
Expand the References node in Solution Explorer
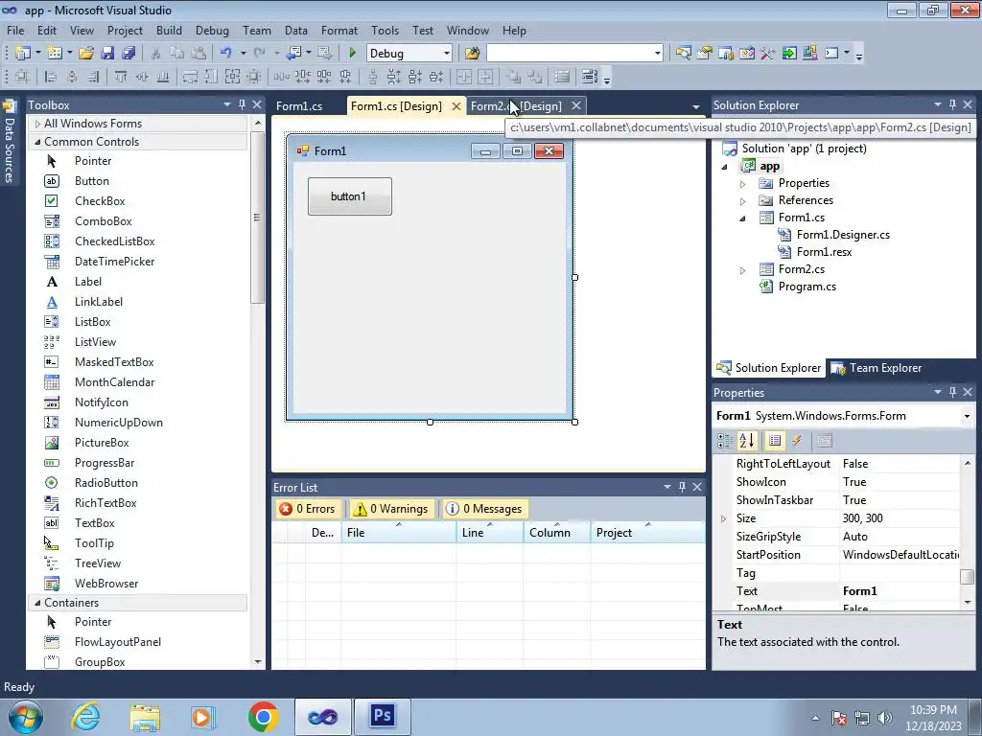tap(743, 201)
